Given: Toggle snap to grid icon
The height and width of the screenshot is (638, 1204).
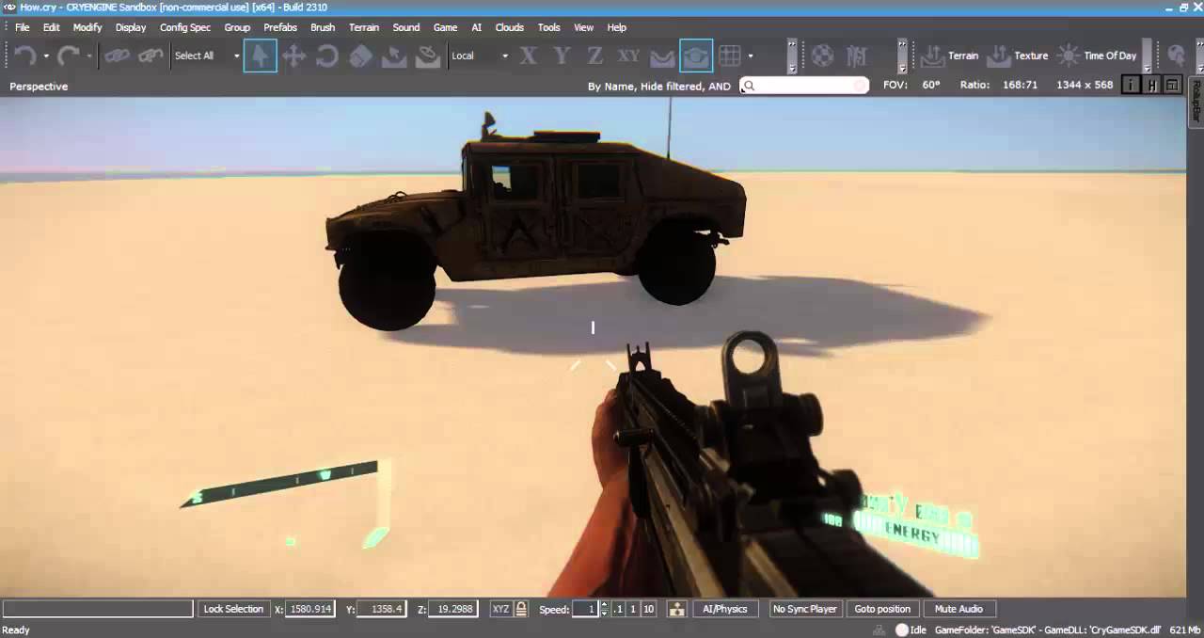Looking at the screenshot, I should (x=730, y=56).
